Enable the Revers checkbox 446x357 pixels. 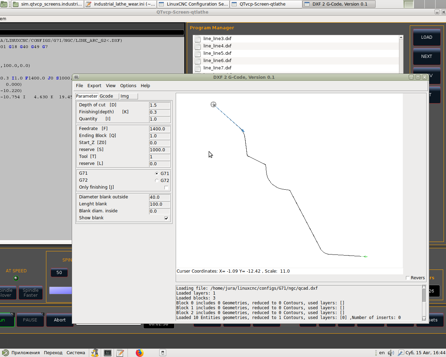point(408,278)
